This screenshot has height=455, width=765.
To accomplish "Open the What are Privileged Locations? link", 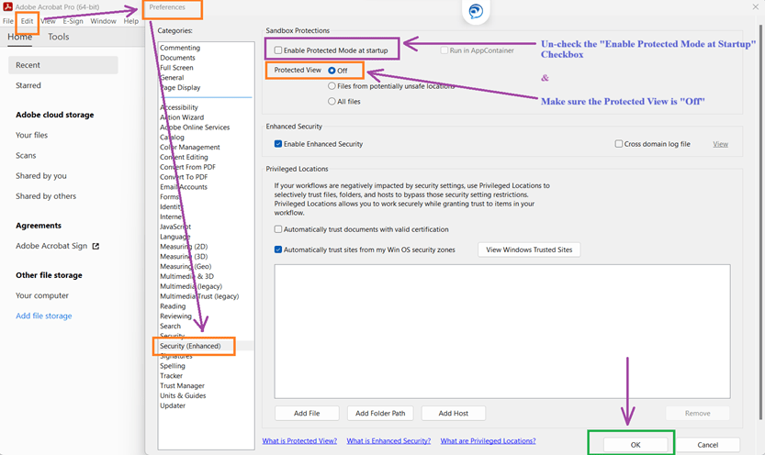I will (x=488, y=441).
